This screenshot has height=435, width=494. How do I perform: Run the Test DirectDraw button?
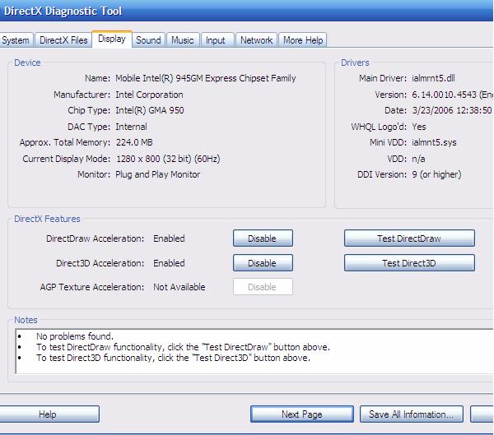(x=409, y=238)
